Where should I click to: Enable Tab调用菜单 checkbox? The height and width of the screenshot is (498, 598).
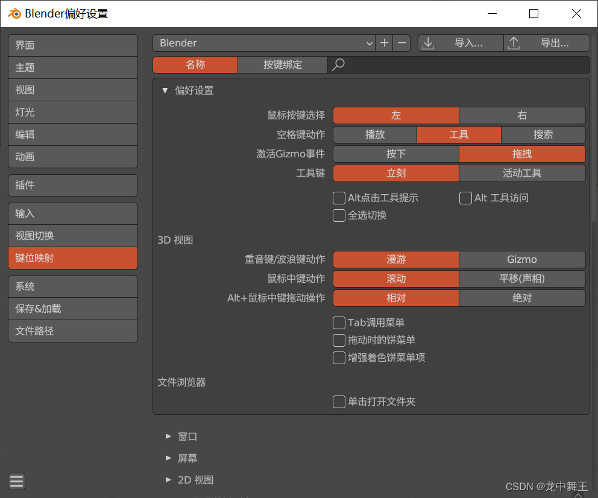(x=339, y=323)
